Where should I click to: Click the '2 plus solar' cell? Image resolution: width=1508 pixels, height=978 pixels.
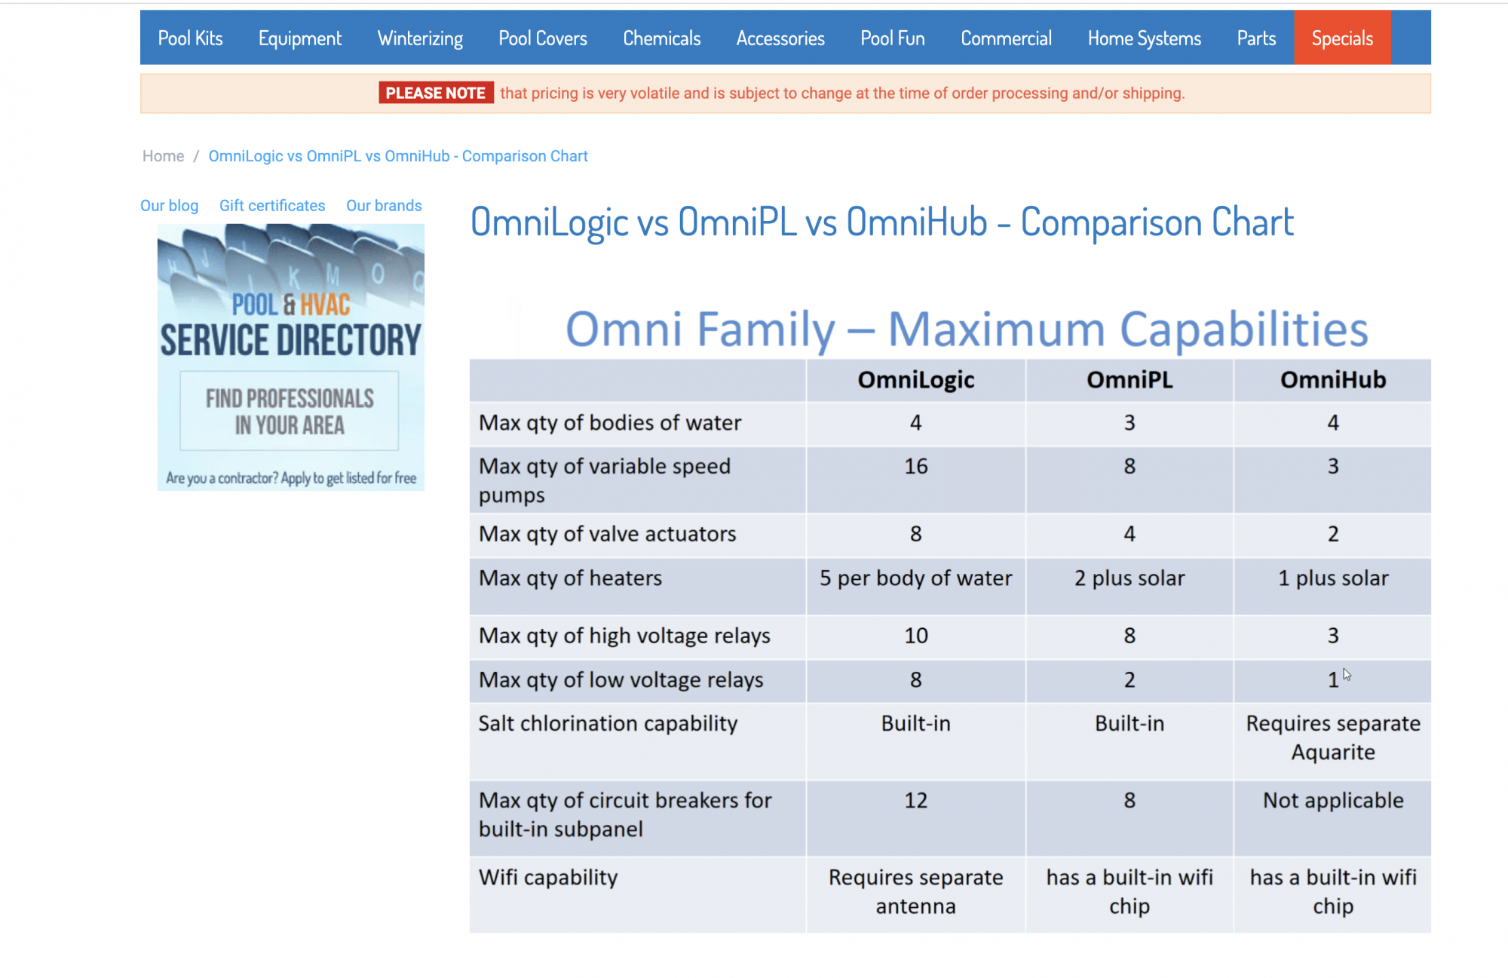pos(1129,578)
